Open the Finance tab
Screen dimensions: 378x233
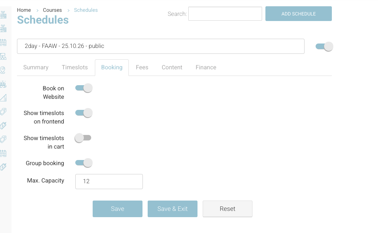pos(206,67)
